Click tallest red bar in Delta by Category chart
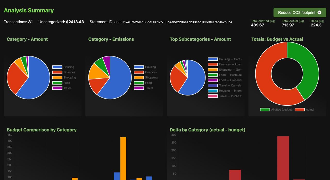The image size is (330, 180). tap(283, 158)
